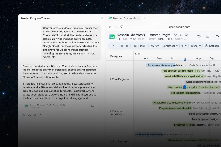Go forward with the browser forward arrow

[116, 27]
